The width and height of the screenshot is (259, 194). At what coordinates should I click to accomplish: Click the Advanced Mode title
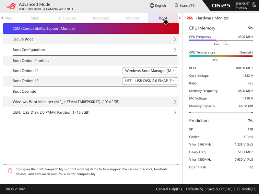(34, 4)
